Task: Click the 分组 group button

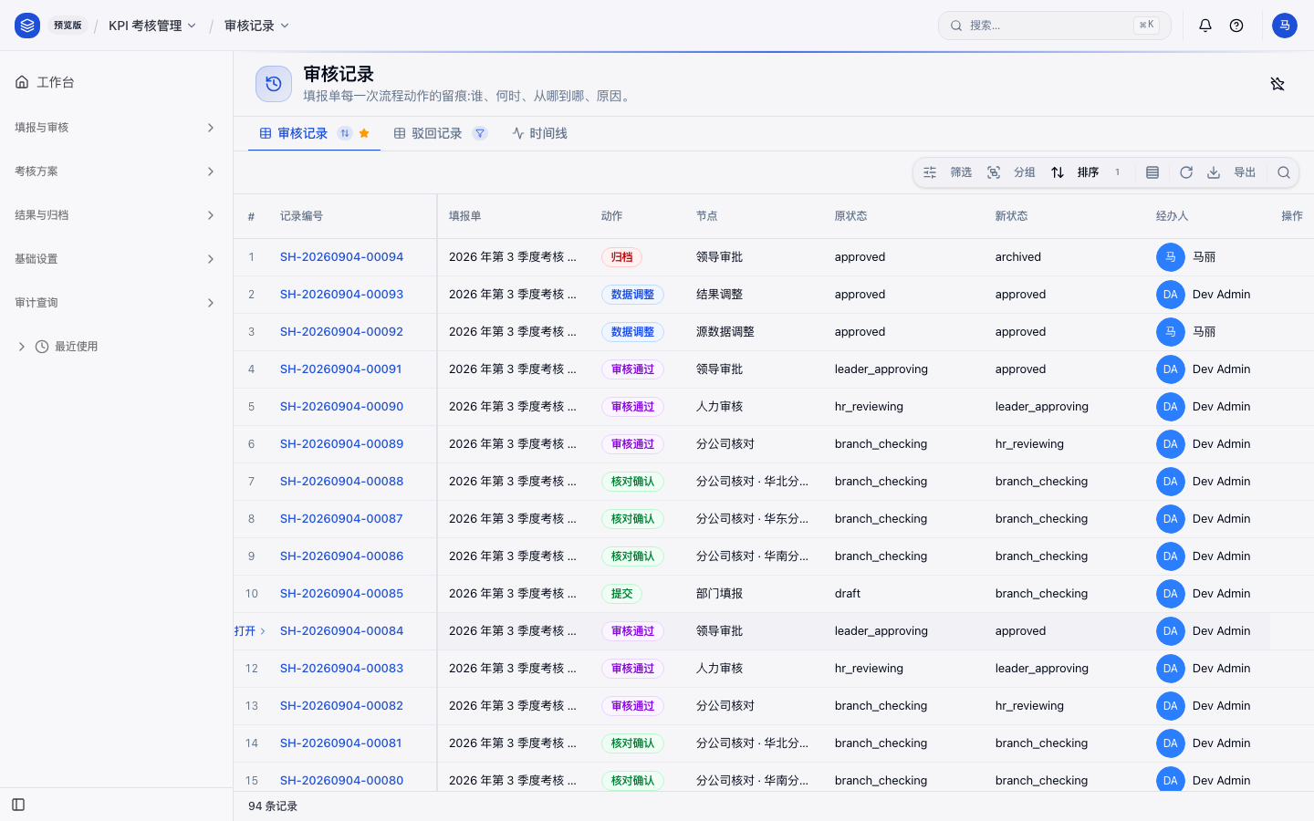Action: pyautogui.click(x=1012, y=172)
